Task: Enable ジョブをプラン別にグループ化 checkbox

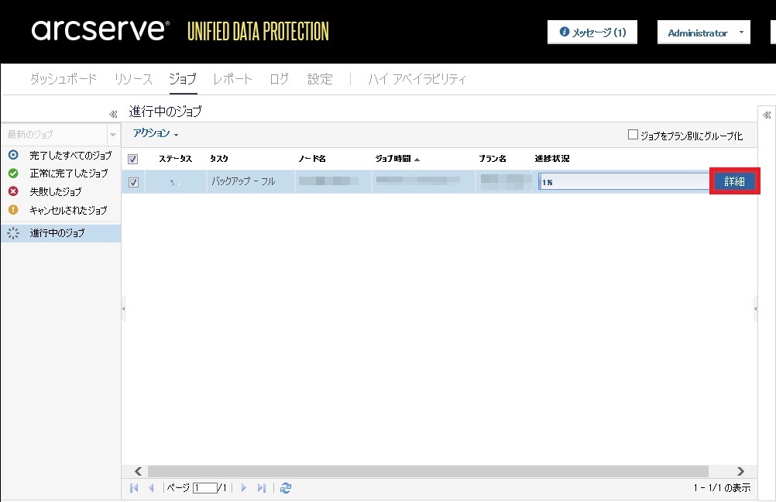Action: point(633,135)
